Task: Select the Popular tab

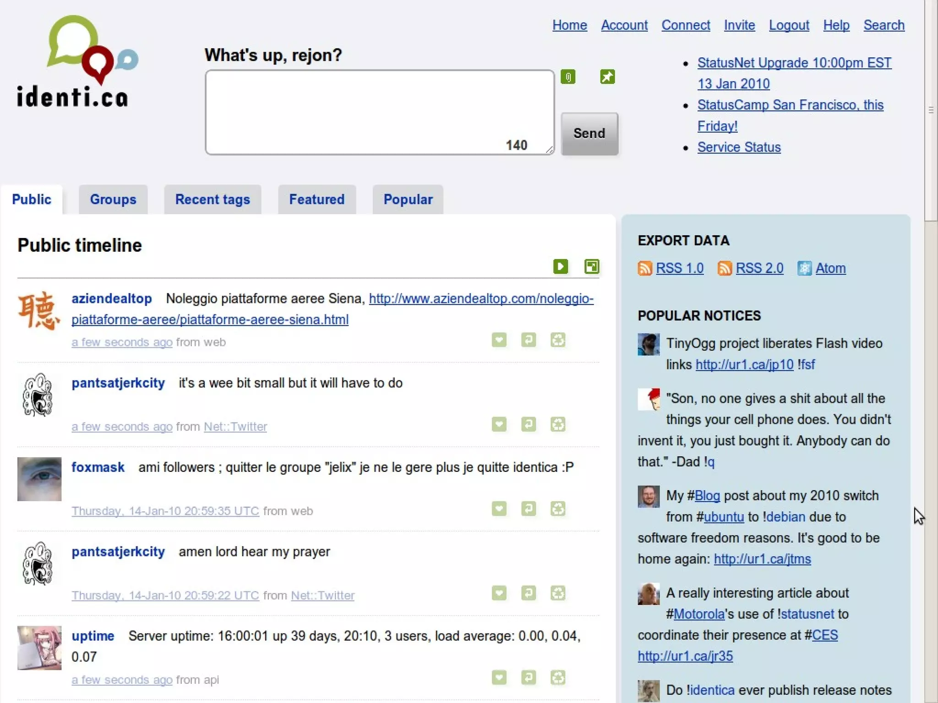Action: (x=408, y=200)
